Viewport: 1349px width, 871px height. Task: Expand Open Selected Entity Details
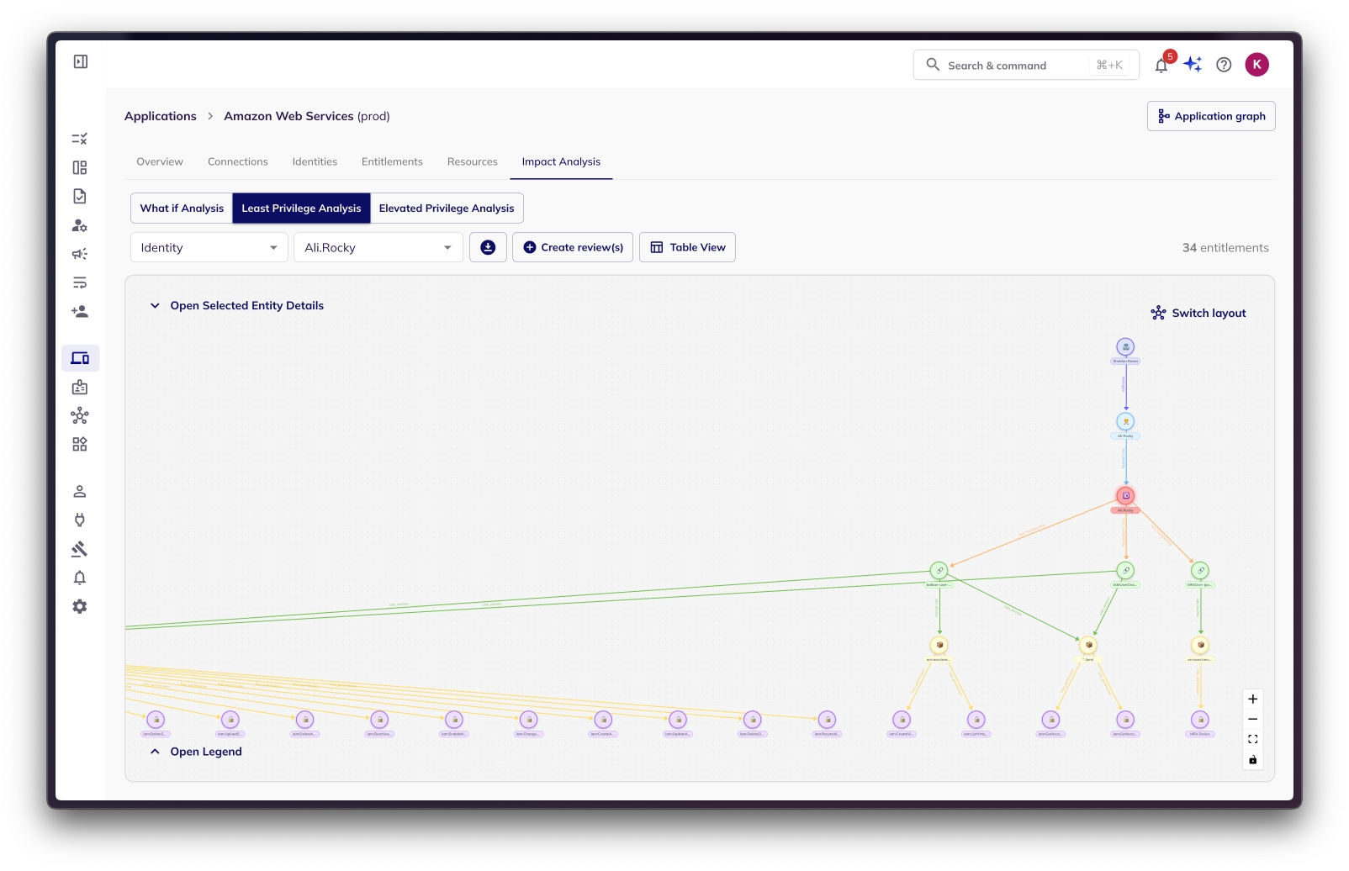pos(238,306)
